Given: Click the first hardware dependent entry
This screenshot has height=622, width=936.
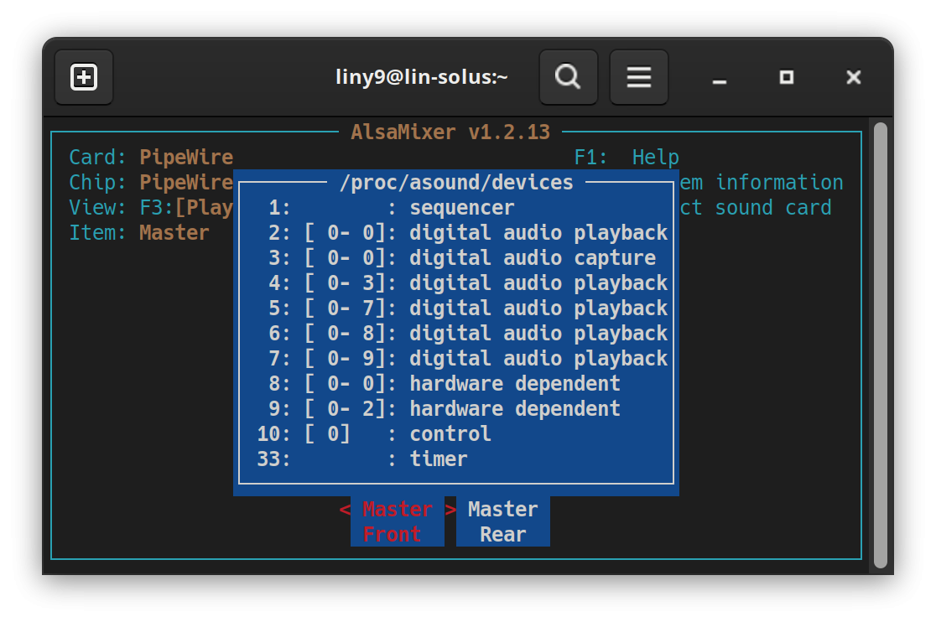Looking at the screenshot, I should (514, 384).
